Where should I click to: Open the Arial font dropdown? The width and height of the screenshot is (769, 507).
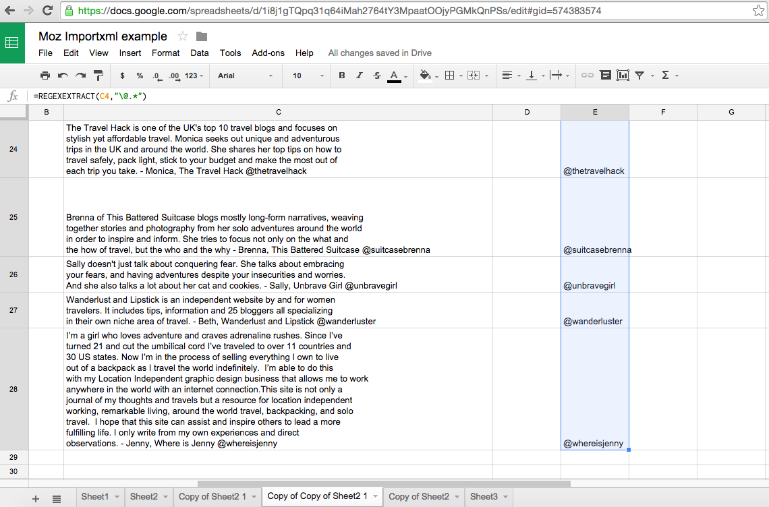[x=246, y=76]
